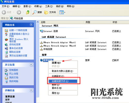This screenshot has width=129, height=103.
Task: Collapse the 其它位置 panel
Action: tap(31, 65)
